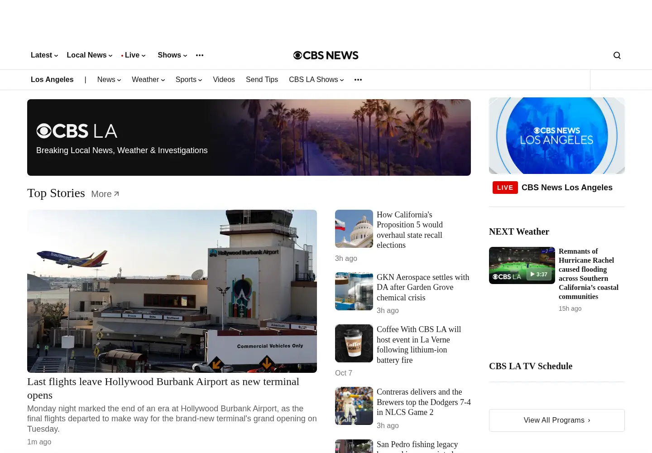
Task: Expand the Weather submenu
Action: pyautogui.click(x=149, y=80)
